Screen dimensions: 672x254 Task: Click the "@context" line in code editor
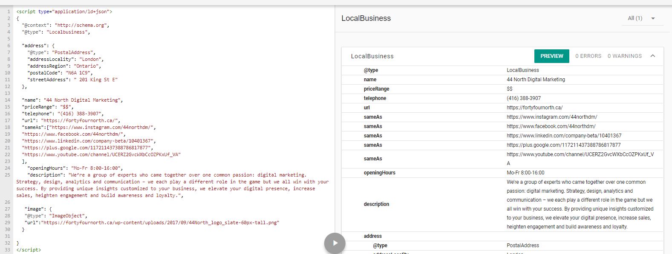pyautogui.click(x=66, y=25)
